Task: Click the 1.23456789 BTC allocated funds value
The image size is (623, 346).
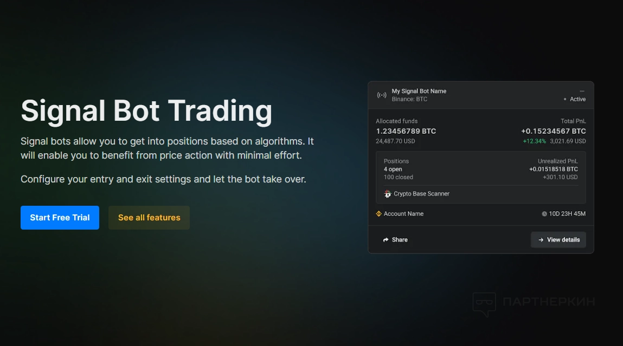Action: point(406,131)
